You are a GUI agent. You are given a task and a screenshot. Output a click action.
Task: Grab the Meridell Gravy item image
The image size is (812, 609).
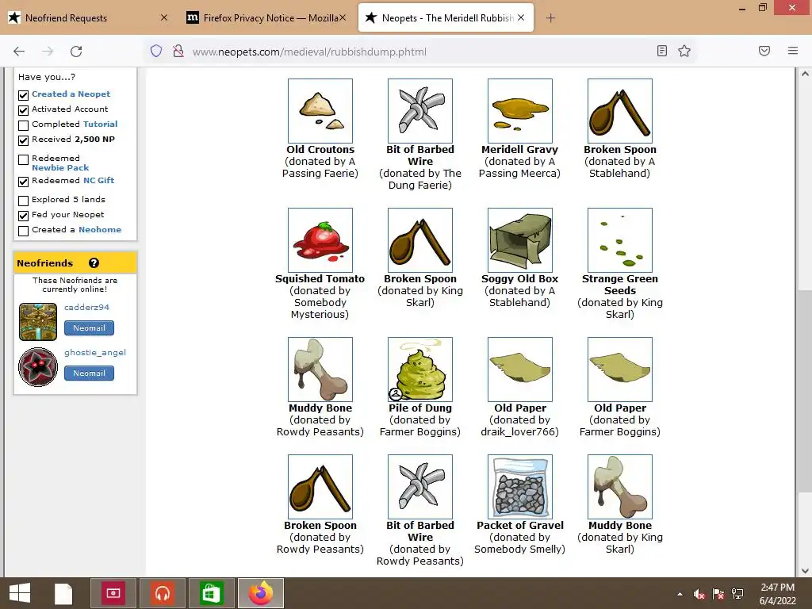(x=520, y=111)
